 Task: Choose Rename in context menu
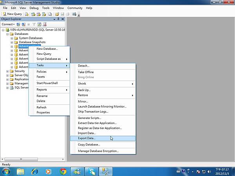pyautogui.click(x=49, y=96)
